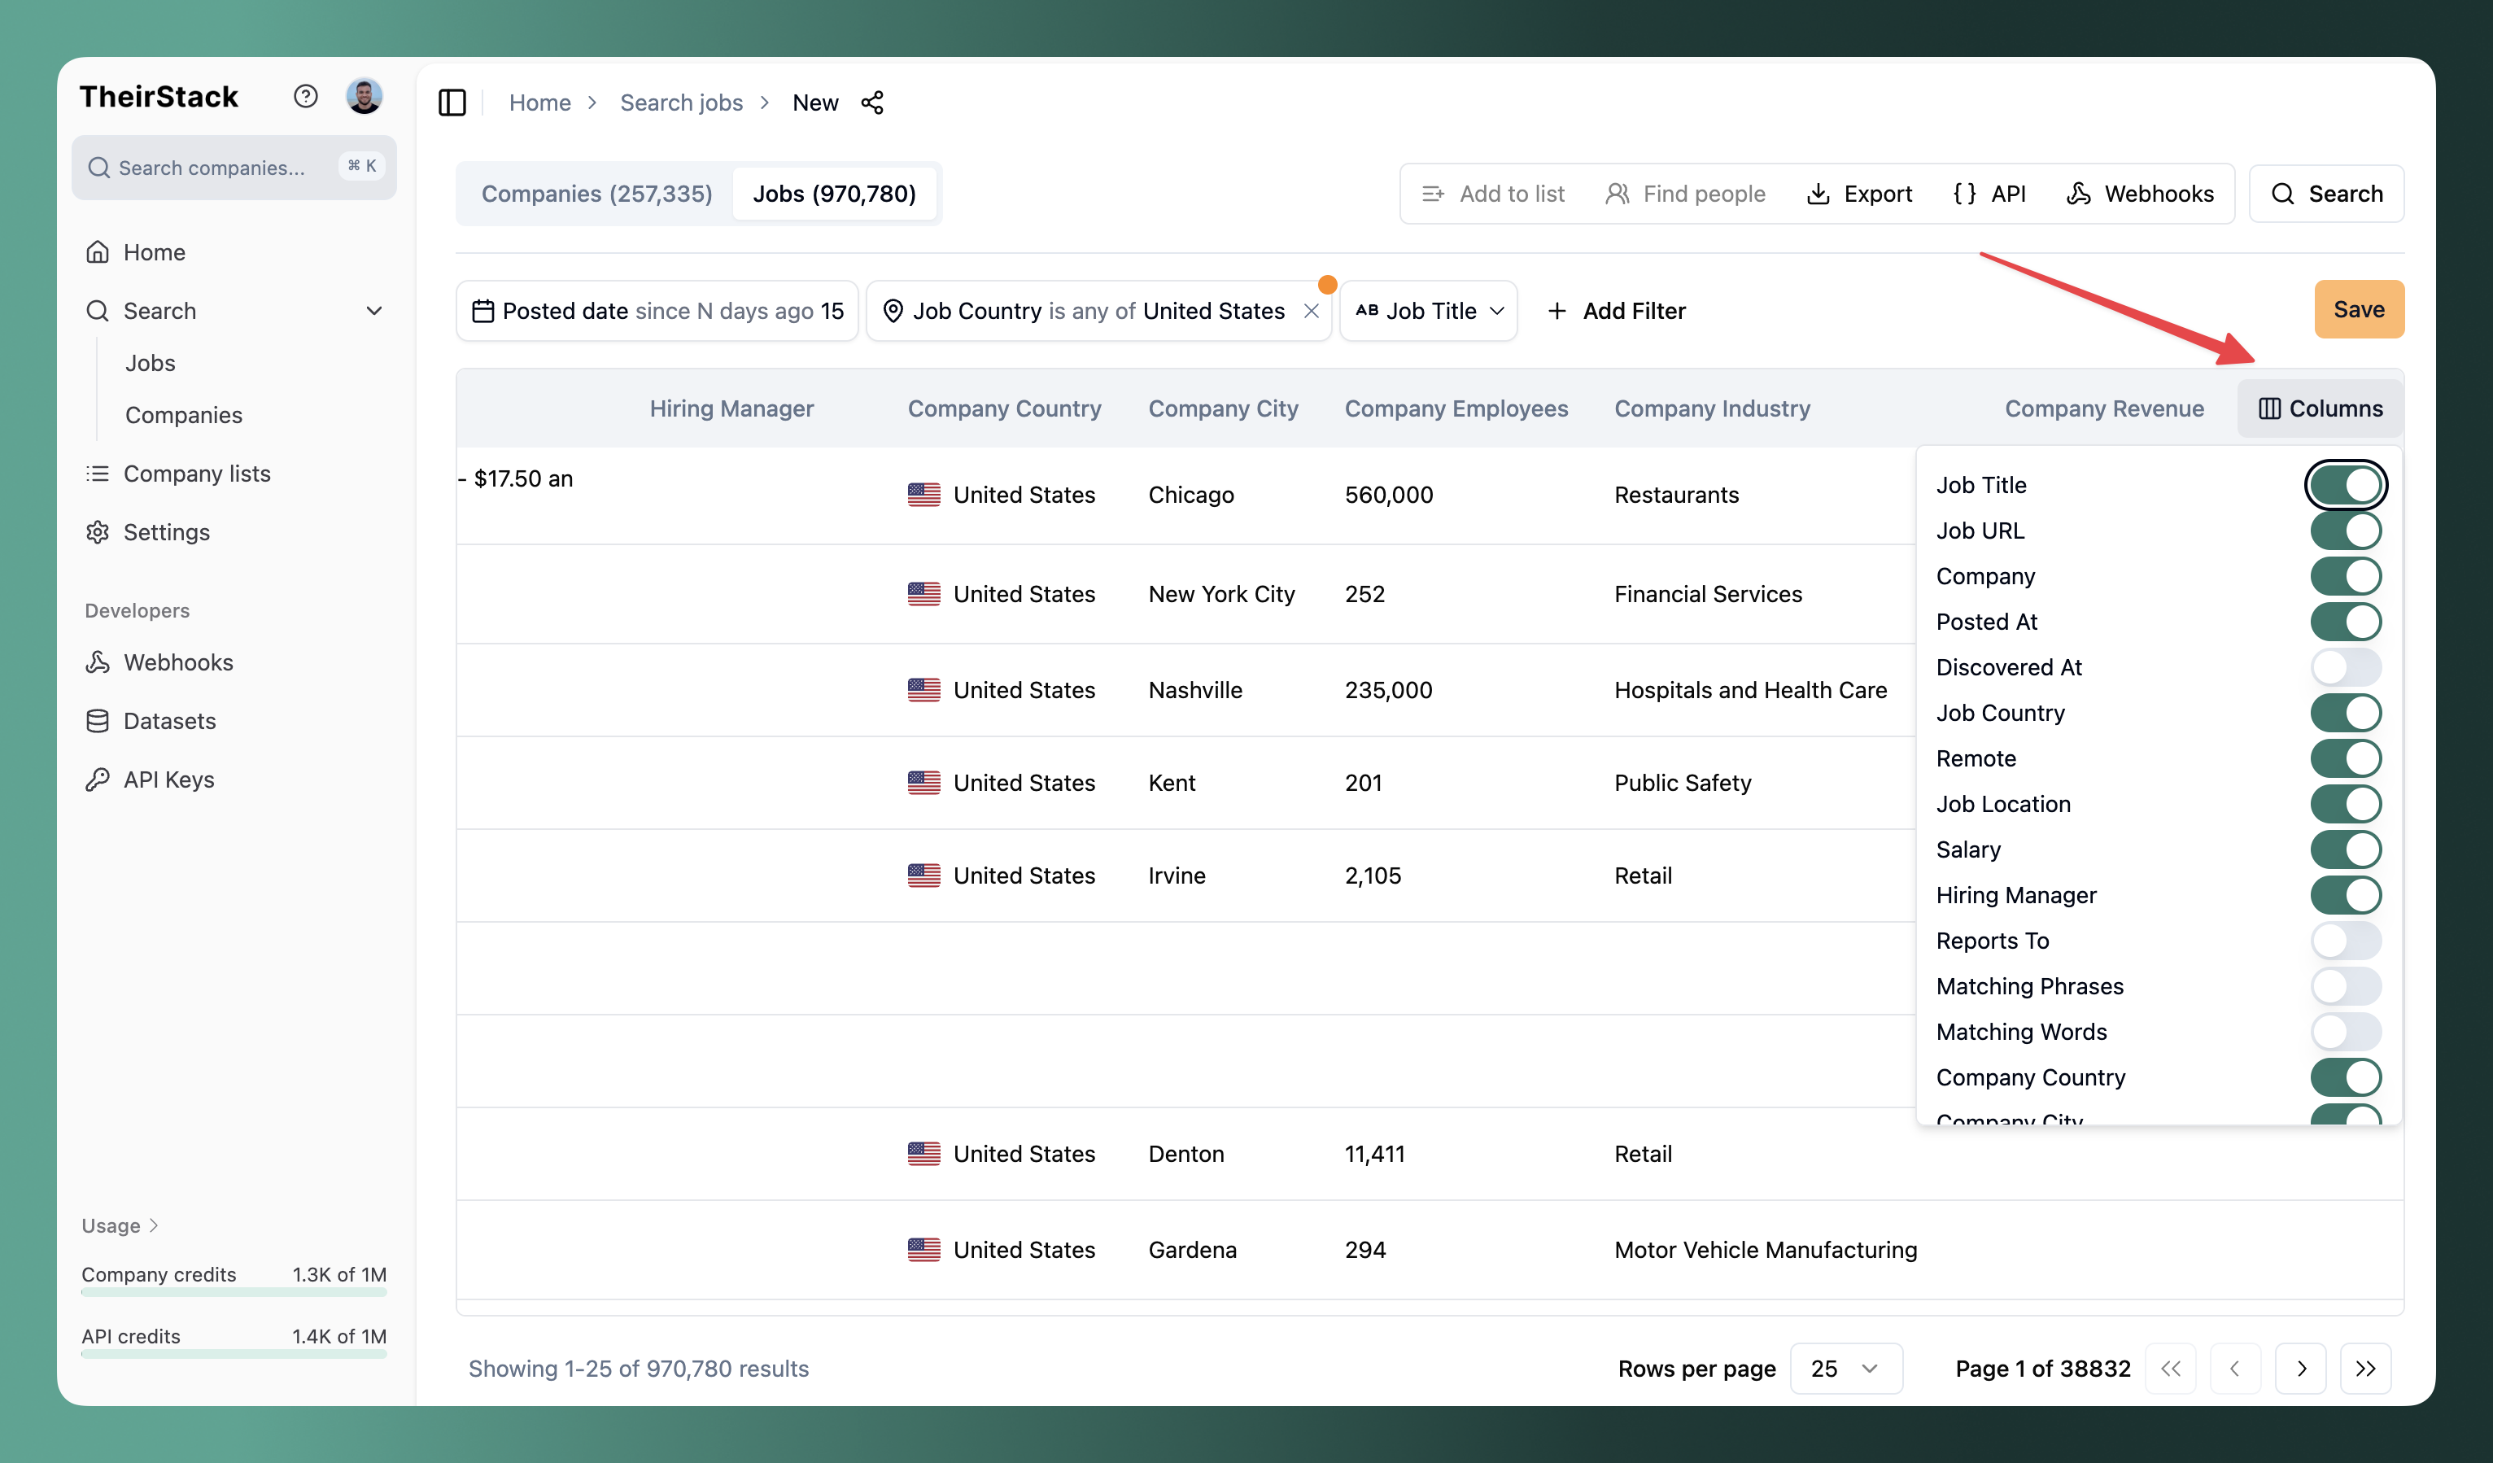Open Webhooks from the top toolbar
2493x1463 pixels.
(2140, 194)
